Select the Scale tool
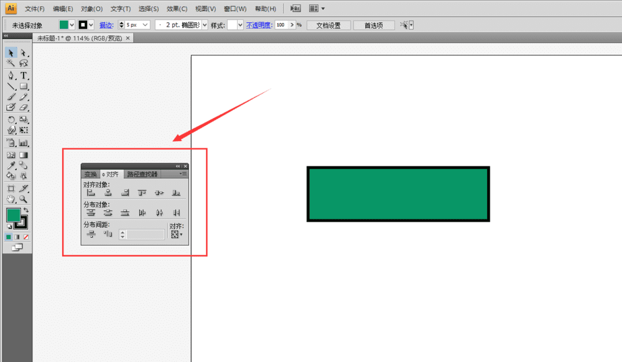This screenshot has height=362, width=622. point(24,120)
